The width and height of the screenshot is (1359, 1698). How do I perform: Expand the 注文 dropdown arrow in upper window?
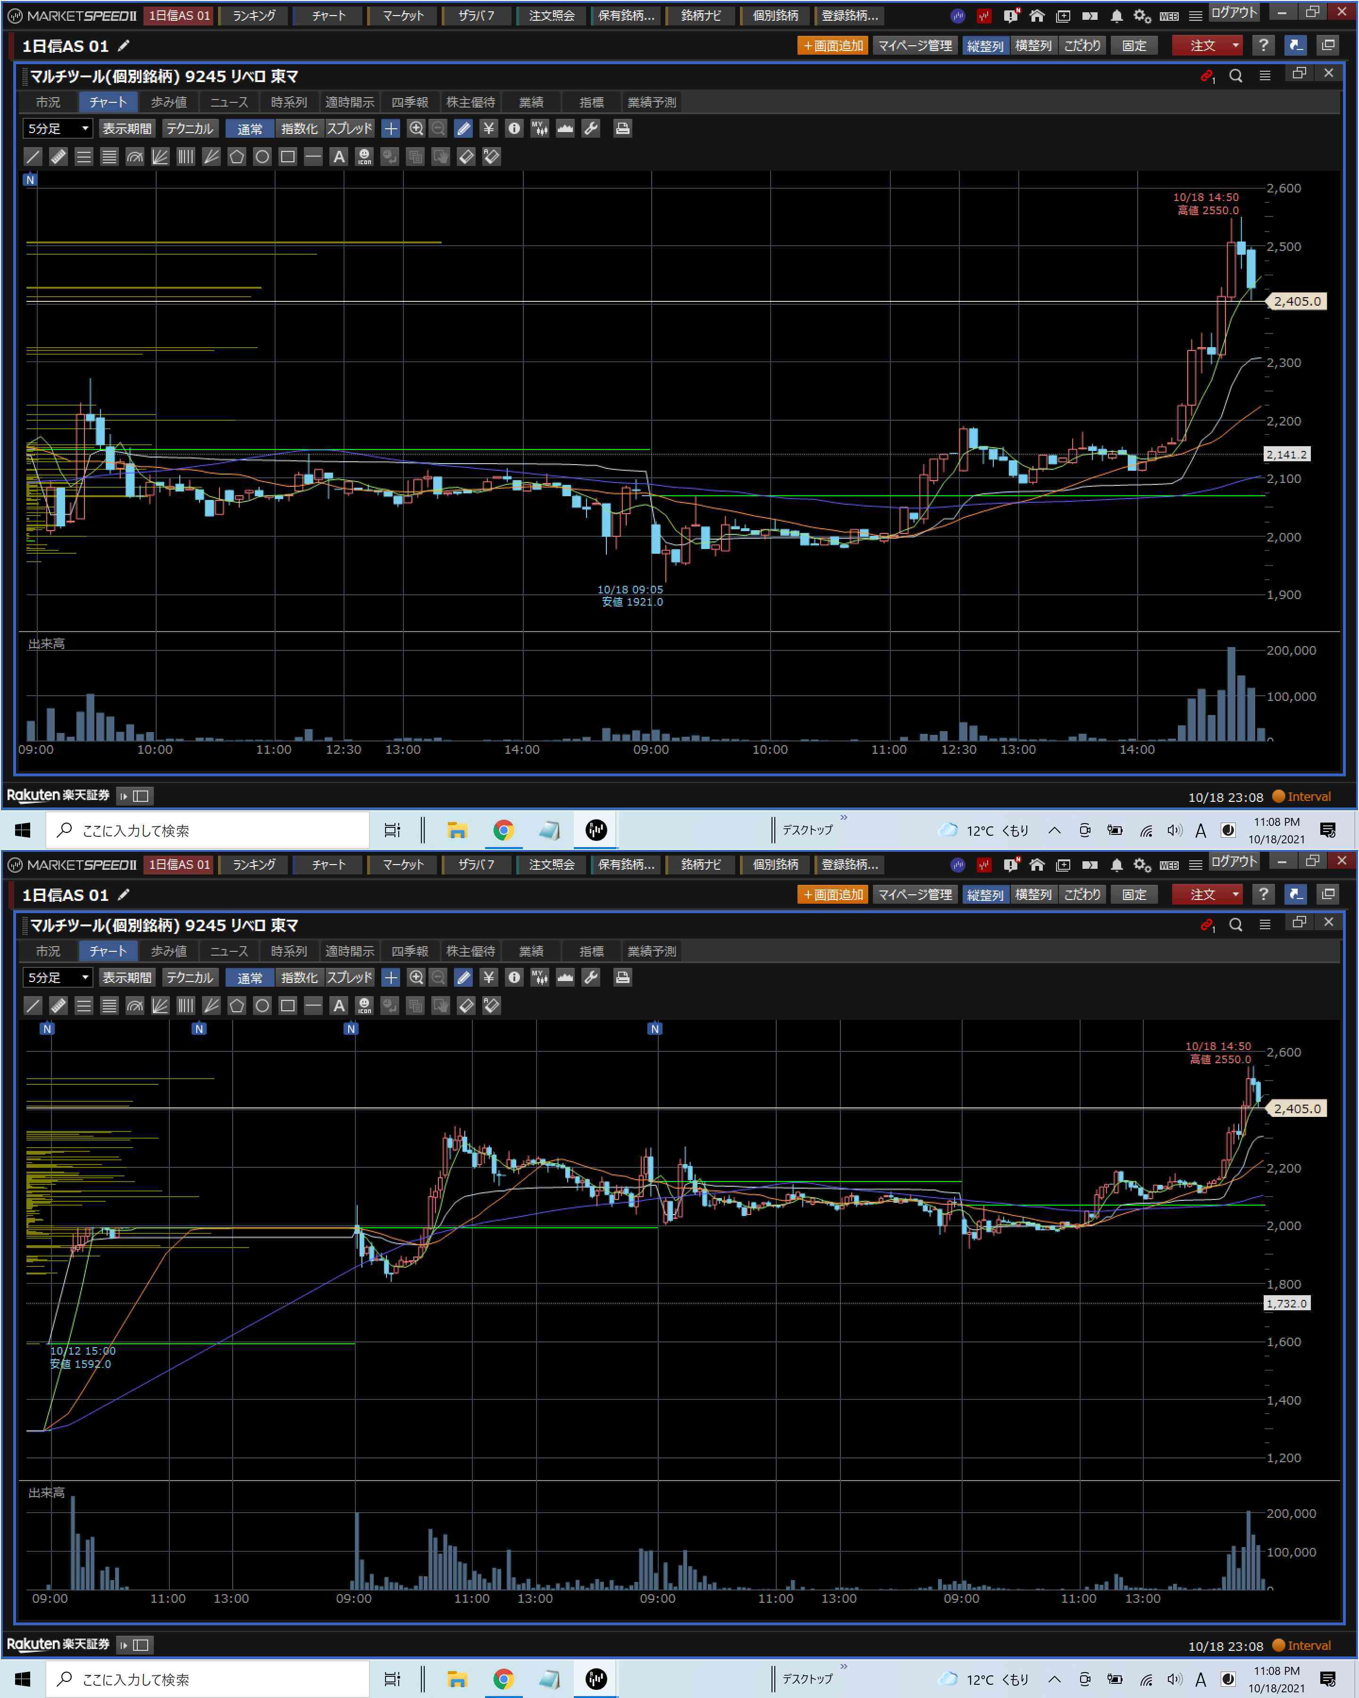(x=1235, y=46)
